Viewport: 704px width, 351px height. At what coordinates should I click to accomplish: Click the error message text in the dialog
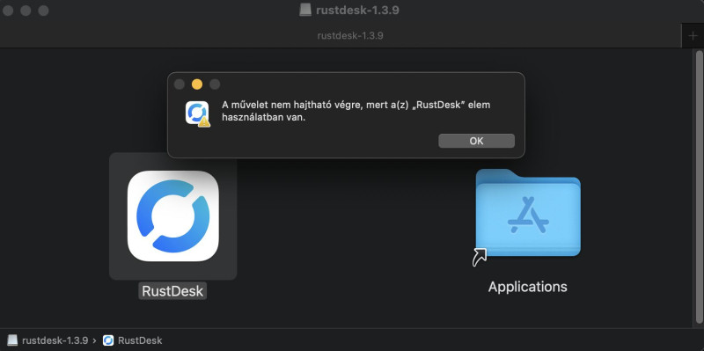click(356, 112)
